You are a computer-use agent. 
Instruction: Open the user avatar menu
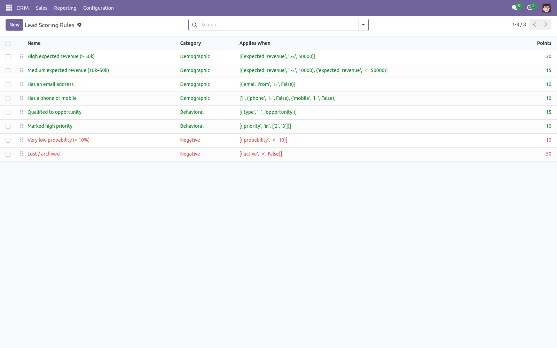[x=546, y=8]
